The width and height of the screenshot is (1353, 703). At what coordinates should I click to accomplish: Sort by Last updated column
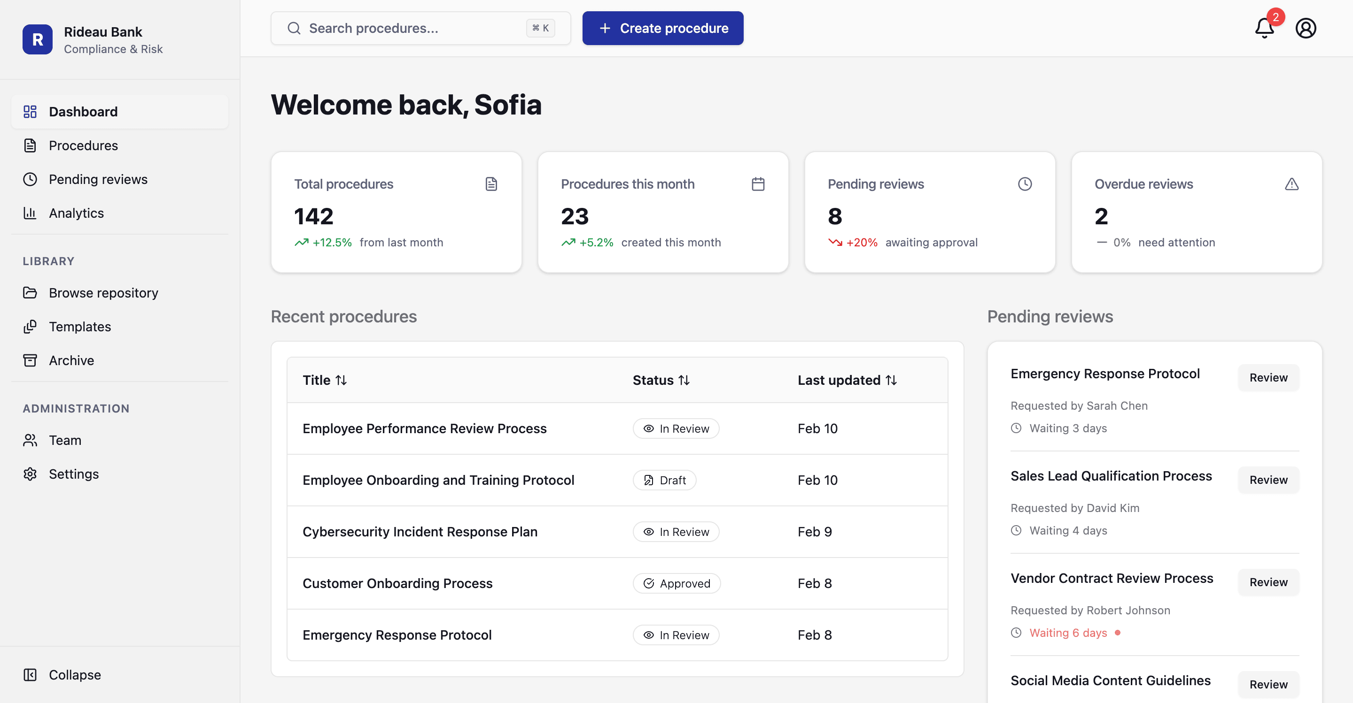847,380
